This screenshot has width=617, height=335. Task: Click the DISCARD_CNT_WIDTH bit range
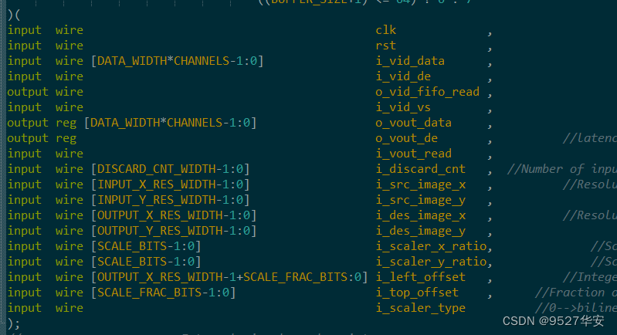pos(170,169)
